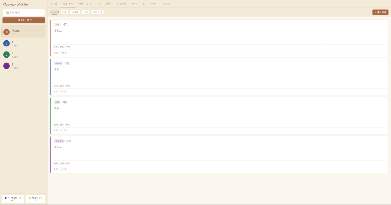Image resolution: width=391 pixels, height=205 pixels.
Task: Click the 이것저것 category tag on the memo card
Action: (x=59, y=141)
